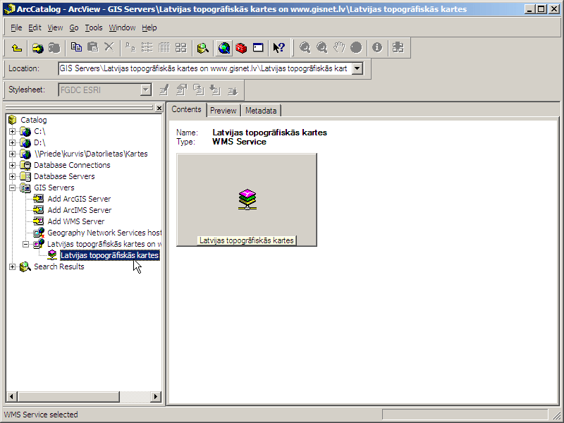Click the Create Thumbnail icon
This screenshot has height=423, width=564.
(x=398, y=48)
